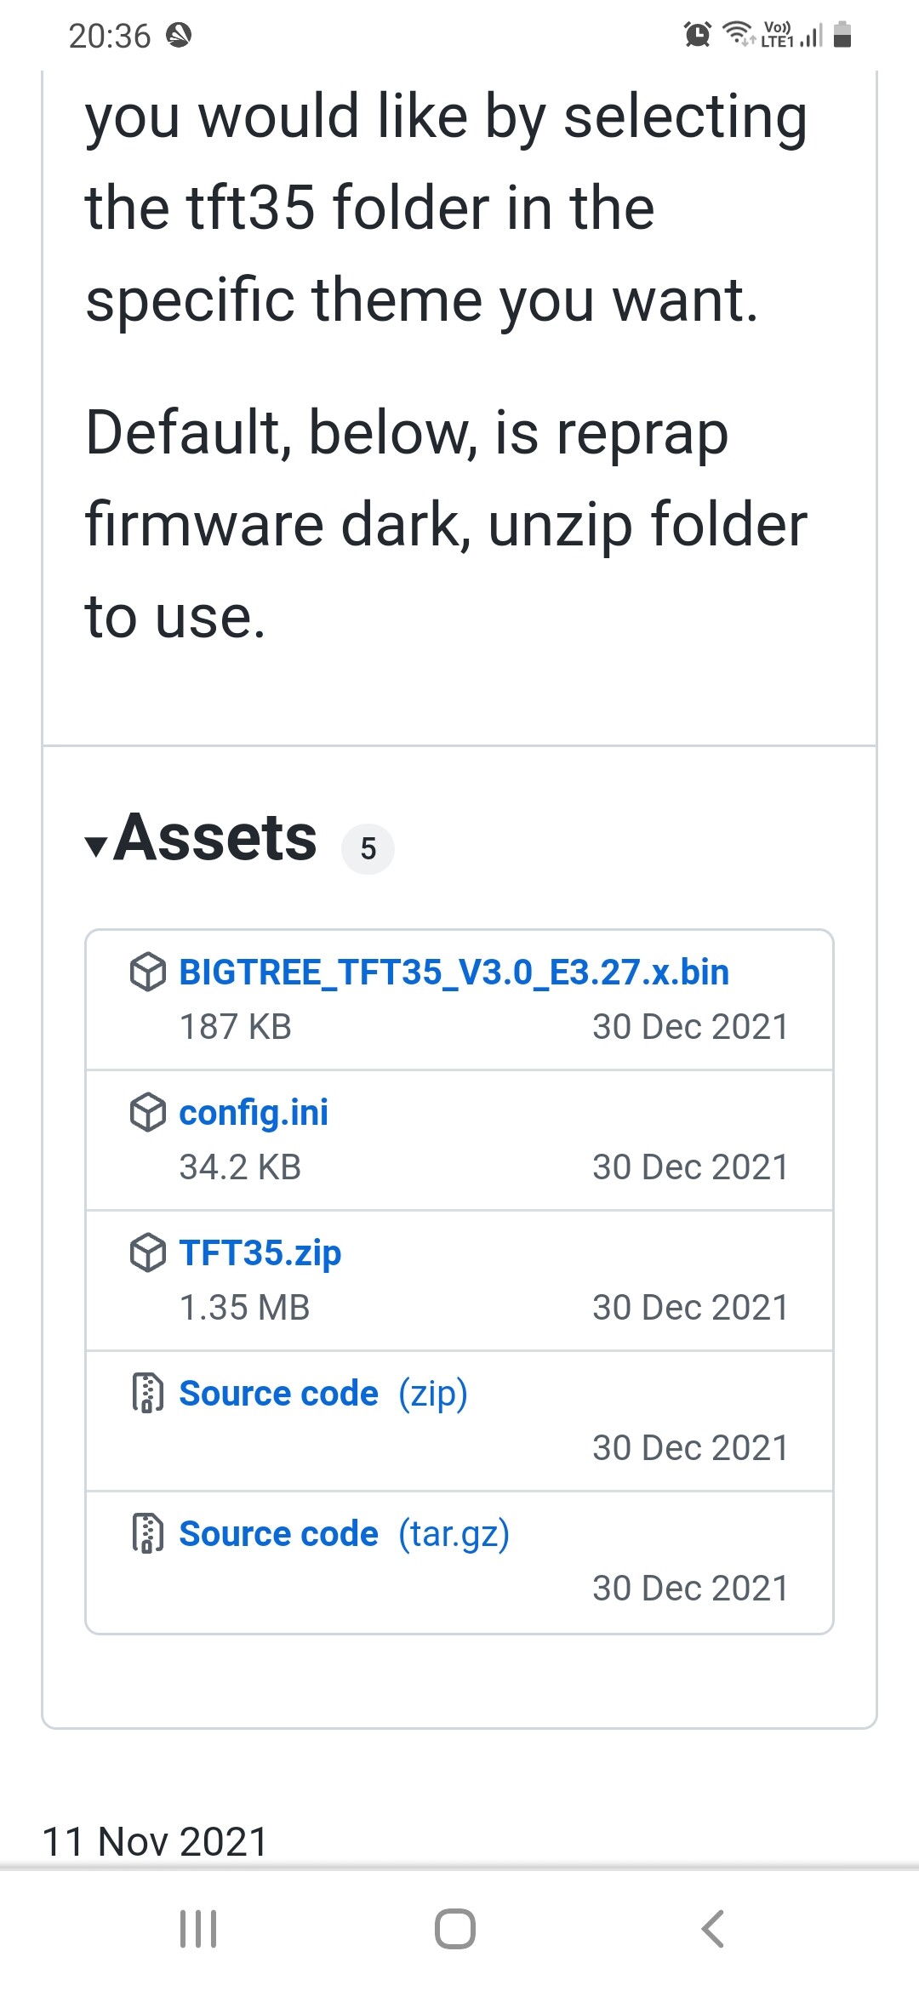
Task: Tap package icon beside BIGTREE_TFT35 bin file
Action: coord(147,972)
